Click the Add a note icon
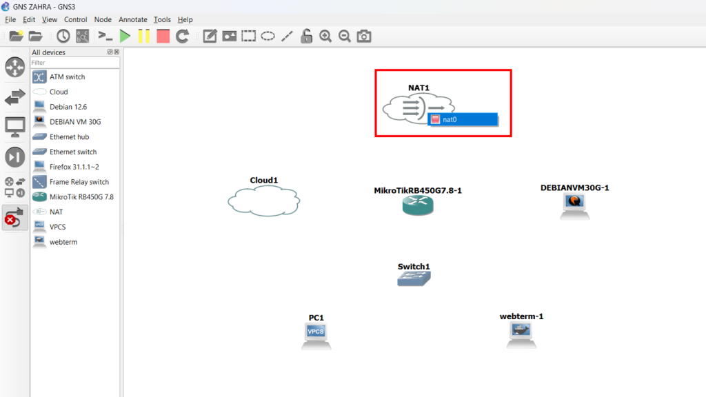Image resolution: width=706 pixels, height=397 pixels. click(x=210, y=37)
